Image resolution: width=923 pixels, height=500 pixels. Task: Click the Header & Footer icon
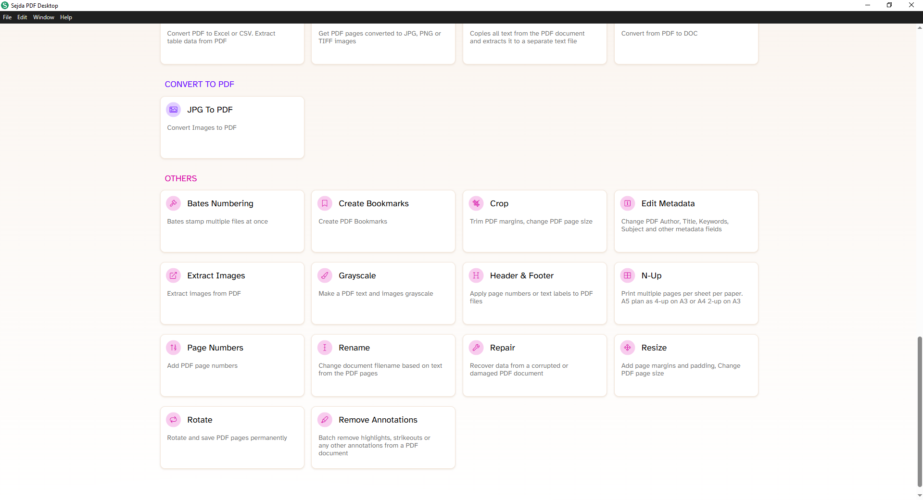click(476, 275)
